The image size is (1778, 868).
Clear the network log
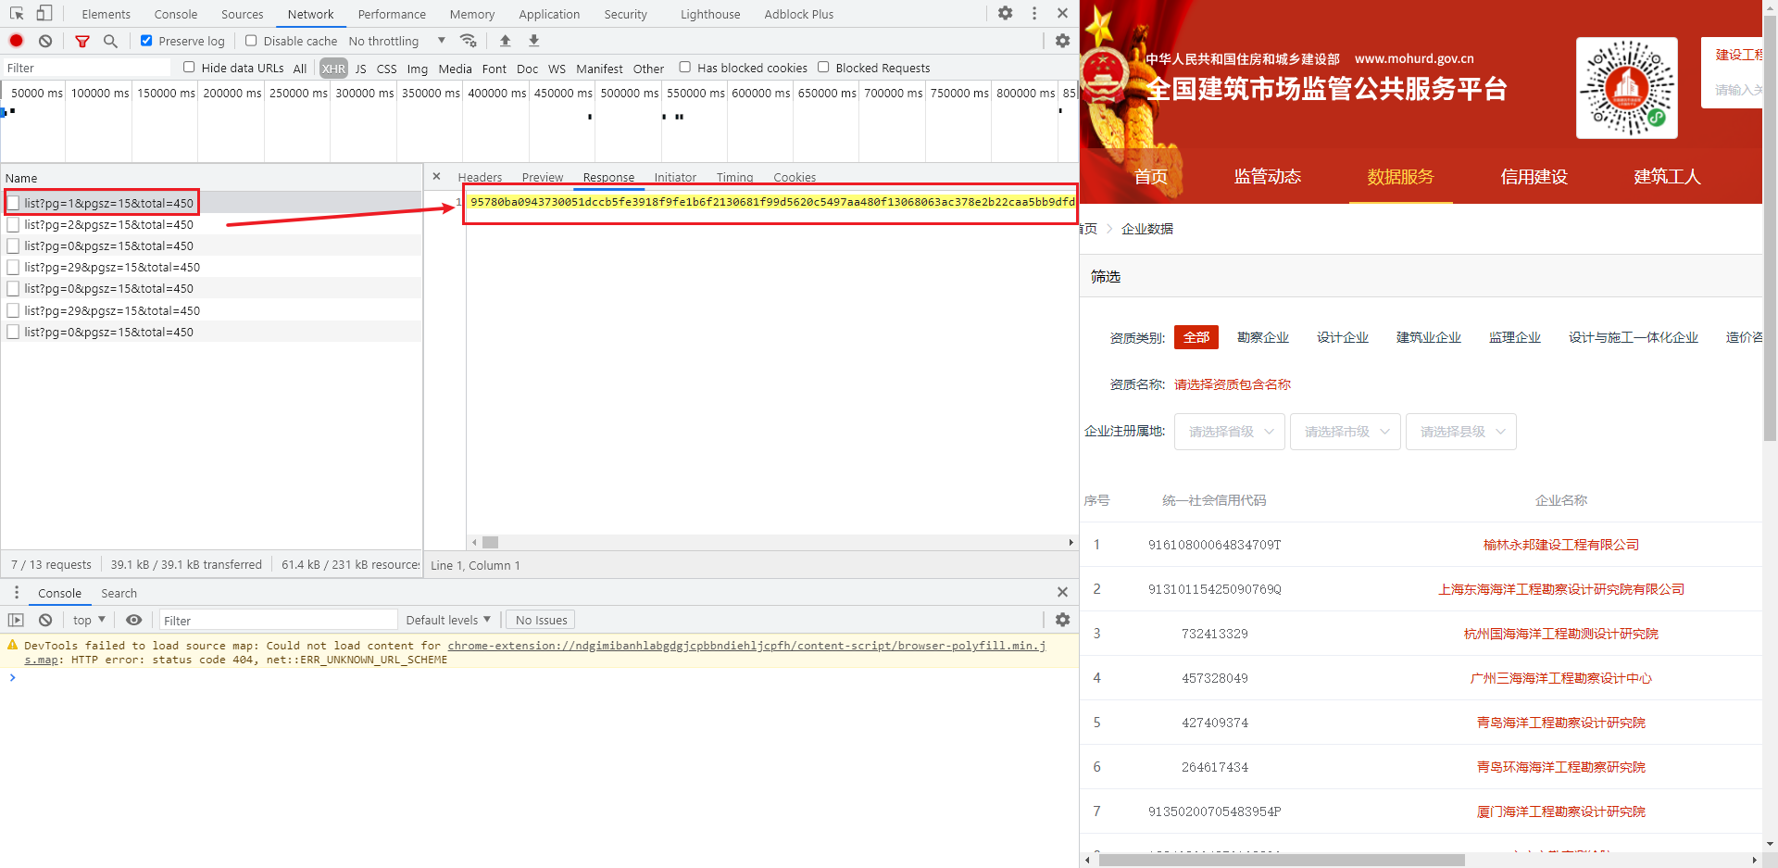(45, 41)
